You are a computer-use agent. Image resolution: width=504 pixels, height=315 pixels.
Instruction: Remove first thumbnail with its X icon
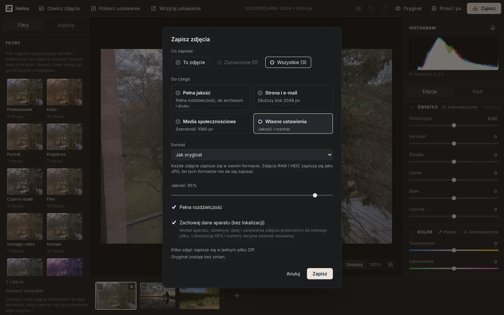[x=132, y=287]
